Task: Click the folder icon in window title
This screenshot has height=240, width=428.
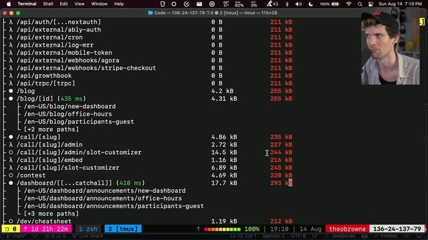Action: tap(150, 13)
